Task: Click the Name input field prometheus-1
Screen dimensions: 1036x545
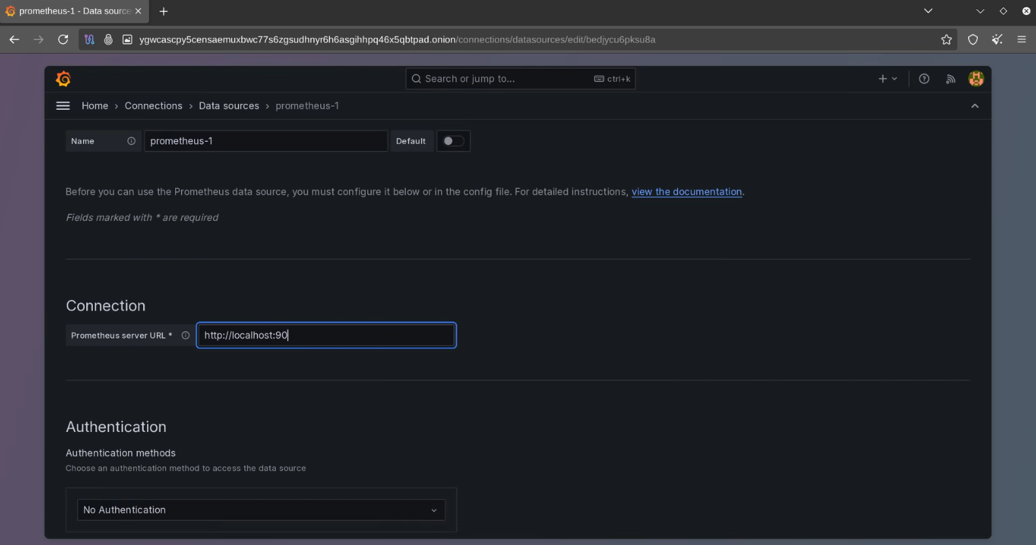Action: (x=265, y=141)
